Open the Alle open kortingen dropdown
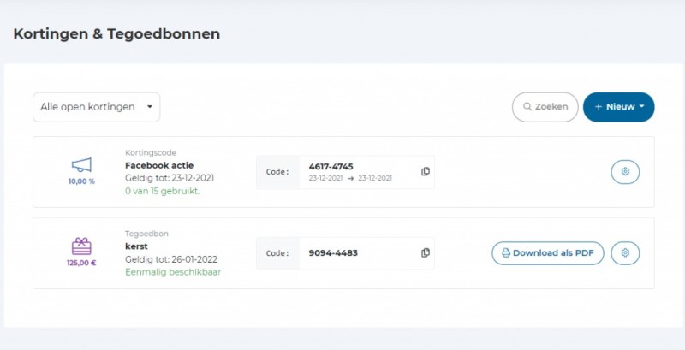 (x=96, y=107)
